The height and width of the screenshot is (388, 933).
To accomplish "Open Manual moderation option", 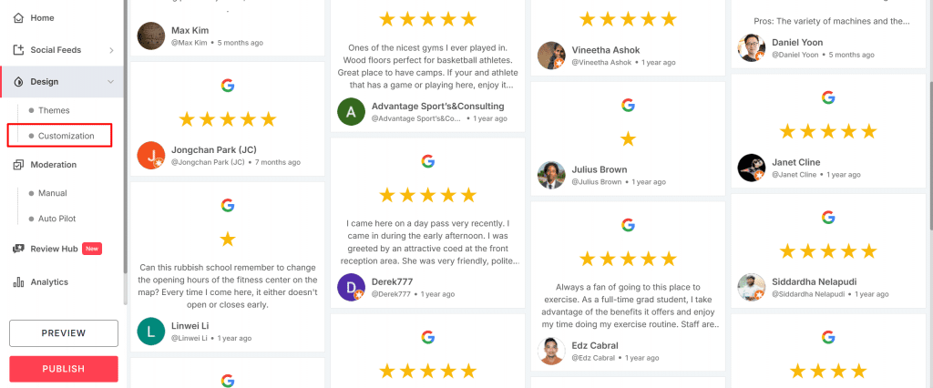I will (x=52, y=193).
